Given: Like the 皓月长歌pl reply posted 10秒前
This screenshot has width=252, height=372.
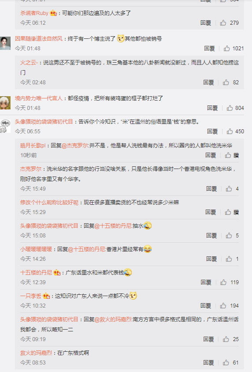Looking at the screenshot, I should click(228, 155).
